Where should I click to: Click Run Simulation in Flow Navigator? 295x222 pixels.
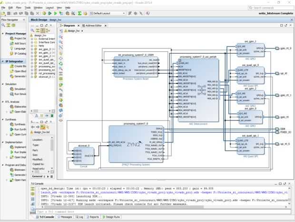[20, 93]
